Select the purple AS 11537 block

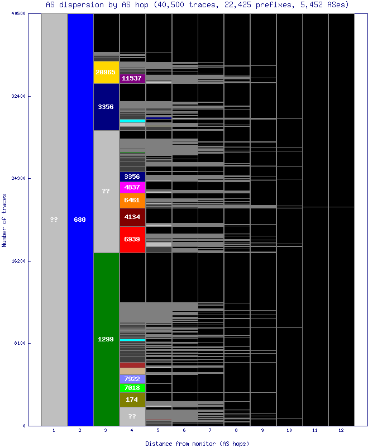point(132,79)
